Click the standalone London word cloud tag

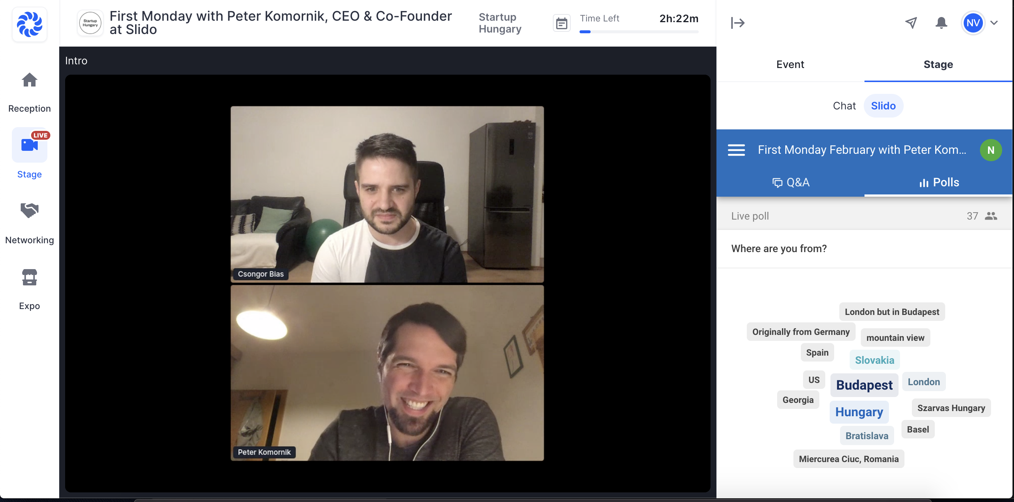[923, 382]
